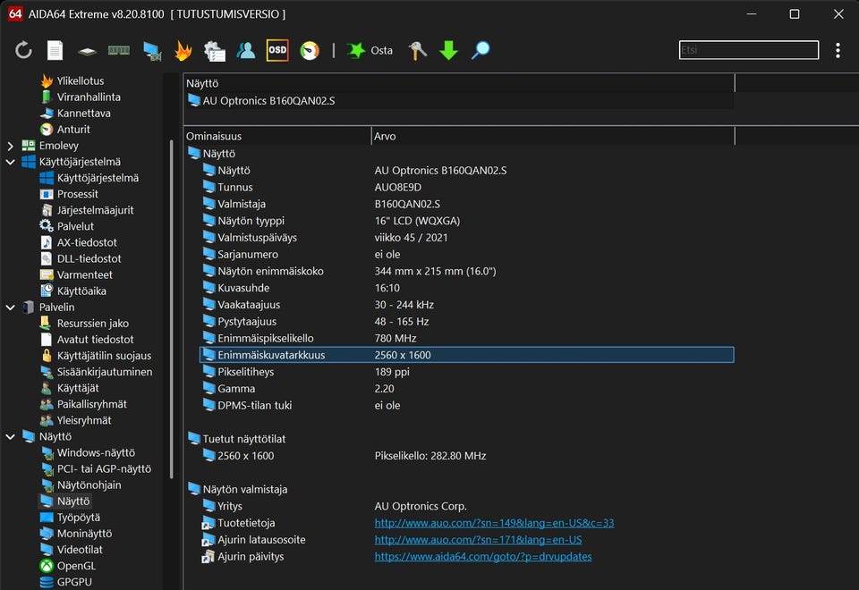This screenshot has height=590, width=859.
Task: Open the Tuotetietoja auo.com link
Action: pyautogui.click(x=494, y=523)
